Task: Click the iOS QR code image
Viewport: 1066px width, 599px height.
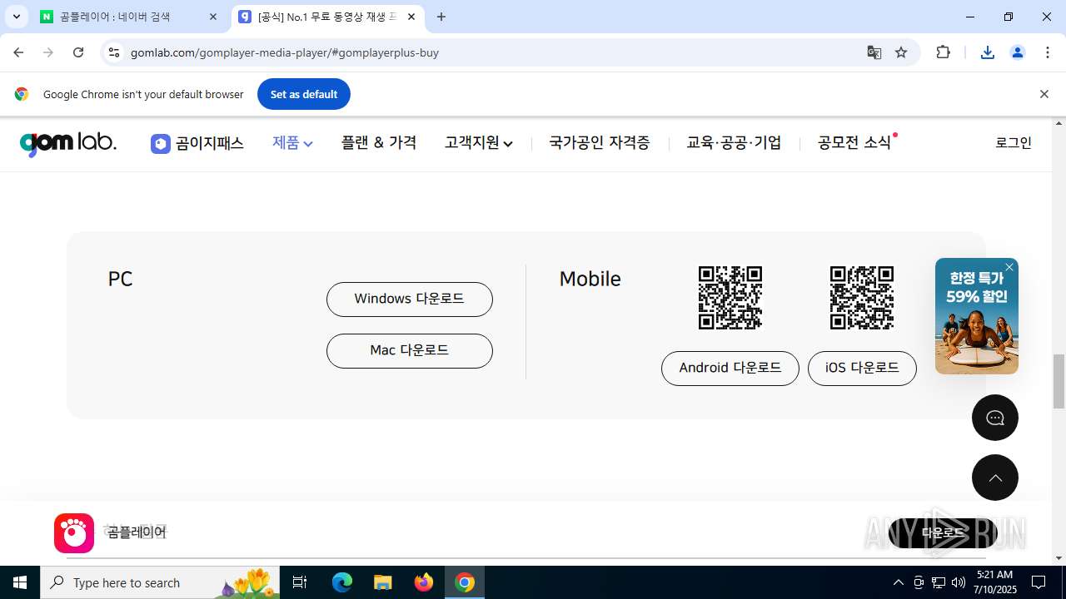Action: (x=862, y=298)
